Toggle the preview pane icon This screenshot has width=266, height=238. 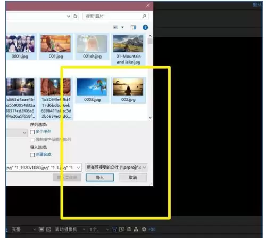[x=134, y=27]
